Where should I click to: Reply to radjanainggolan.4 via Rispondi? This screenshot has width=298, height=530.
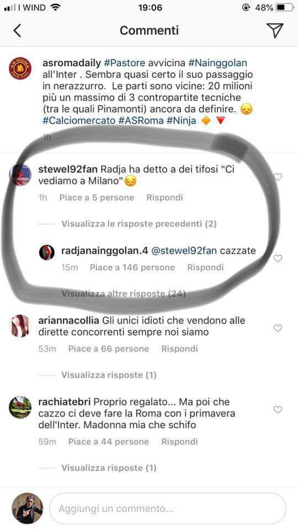point(205,267)
